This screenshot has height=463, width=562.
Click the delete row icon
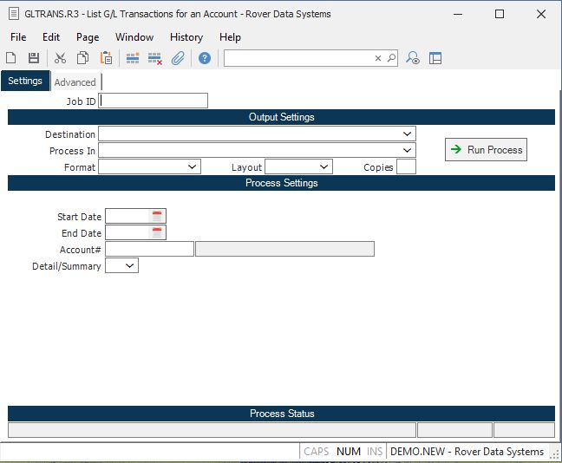tap(155, 58)
